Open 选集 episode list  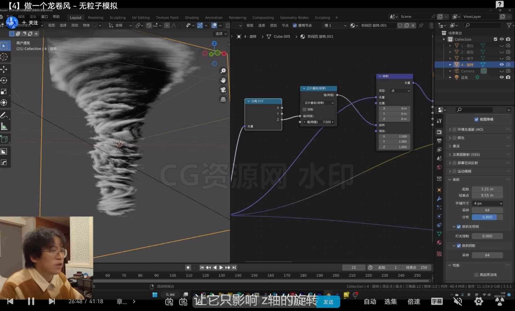[390, 301]
